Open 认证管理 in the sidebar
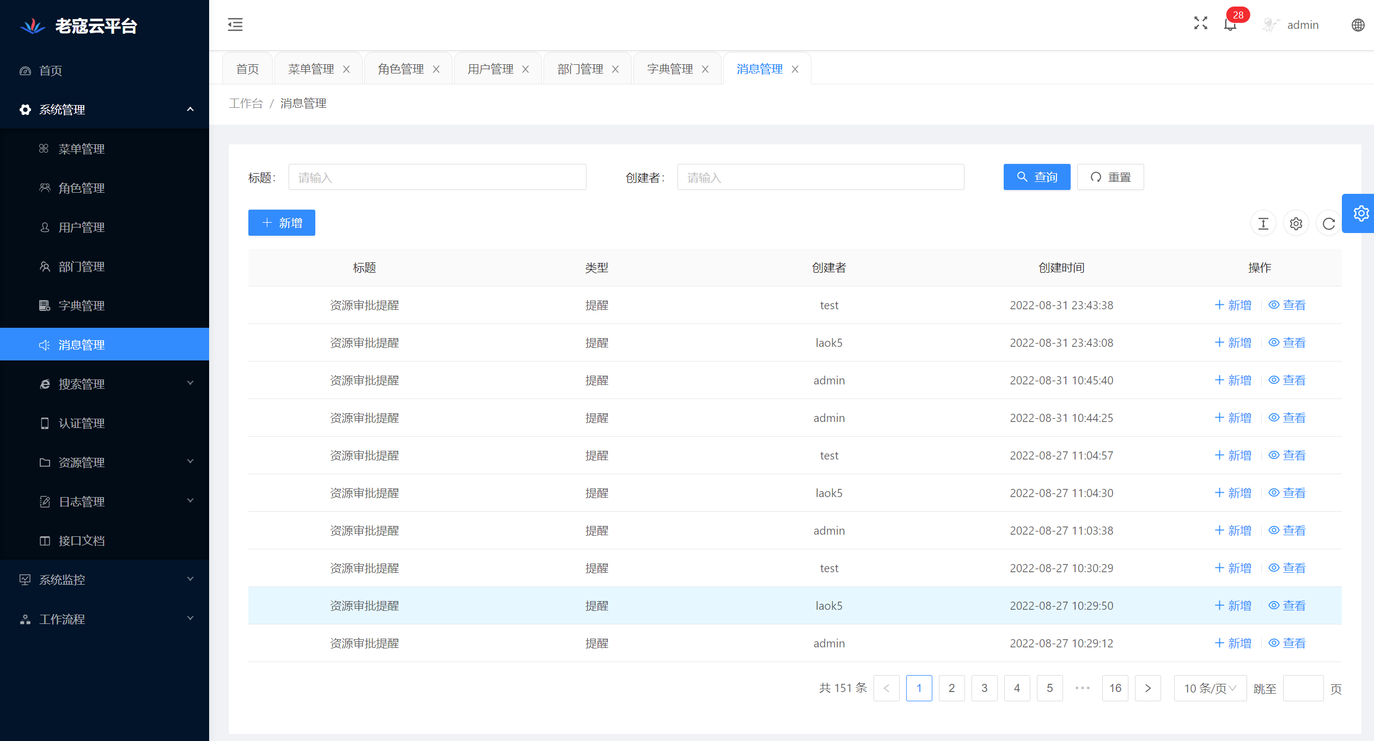The height and width of the screenshot is (741, 1374). (82, 423)
